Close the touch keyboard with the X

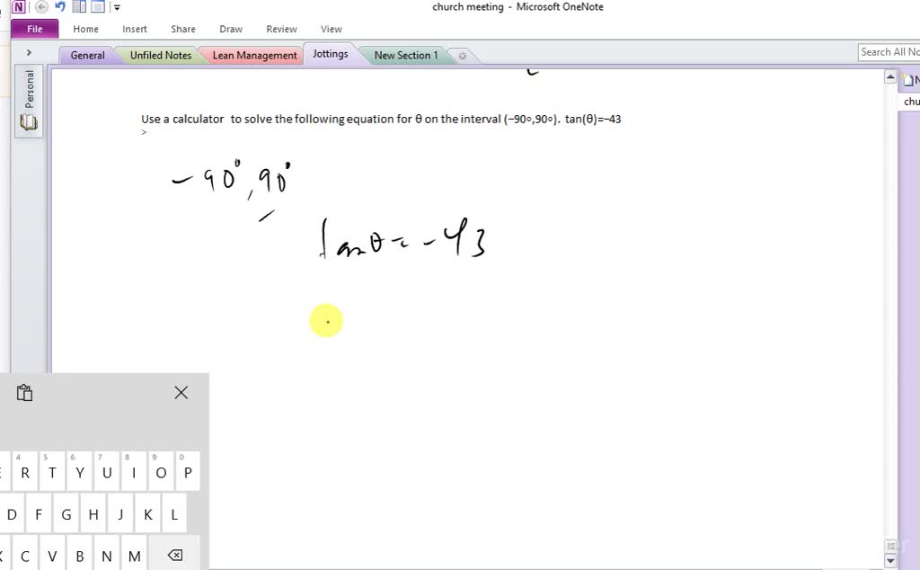(181, 393)
